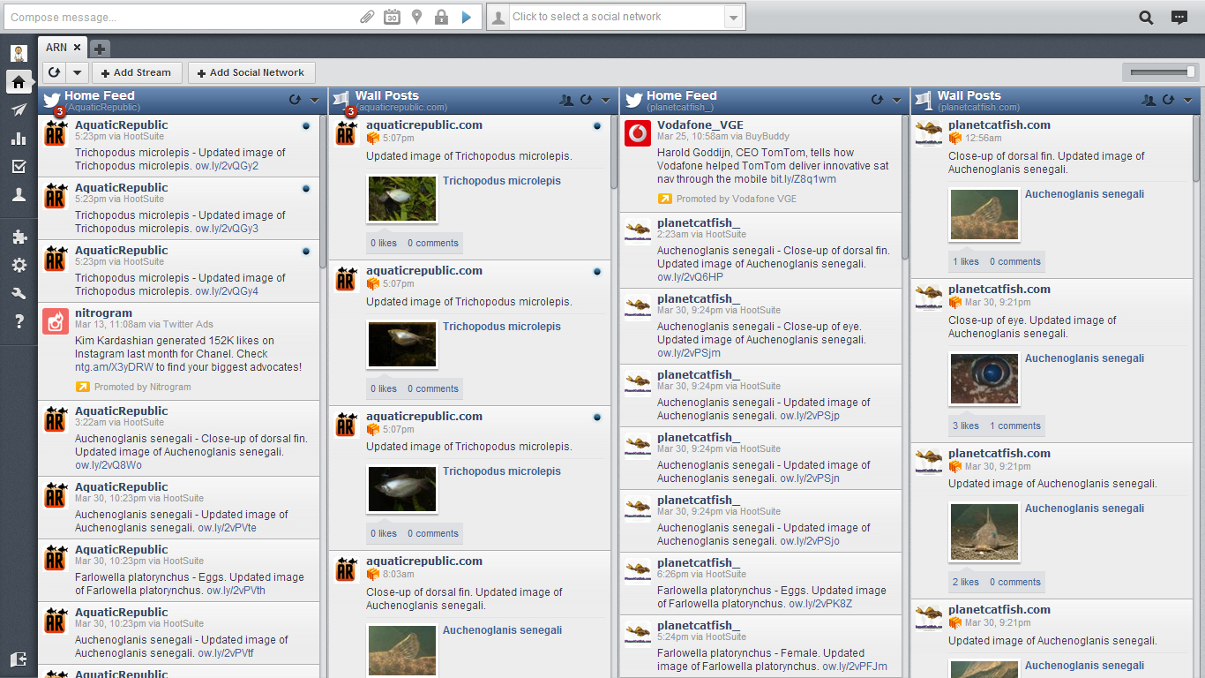Viewport: 1205px width, 678px height.
Task: Open link ow.ly/2vPK8Z
Action: pyautogui.click(x=820, y=604)
